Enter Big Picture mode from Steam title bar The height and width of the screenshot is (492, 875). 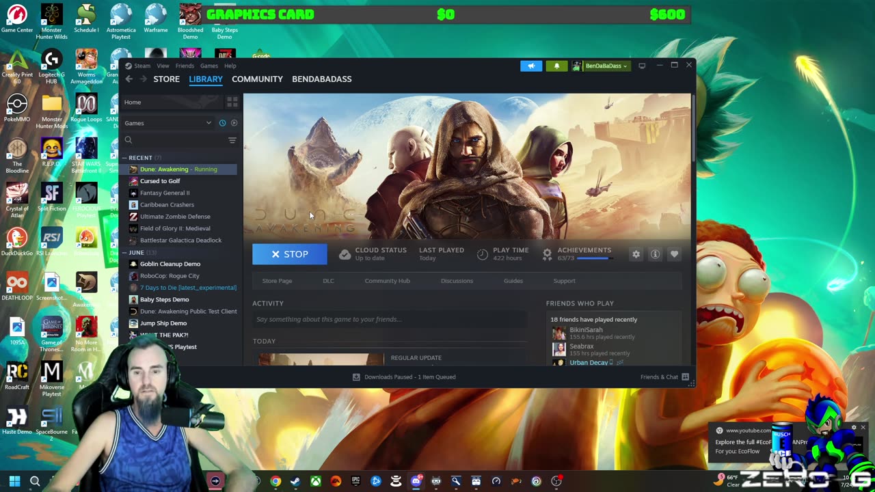tap(642, 66)
